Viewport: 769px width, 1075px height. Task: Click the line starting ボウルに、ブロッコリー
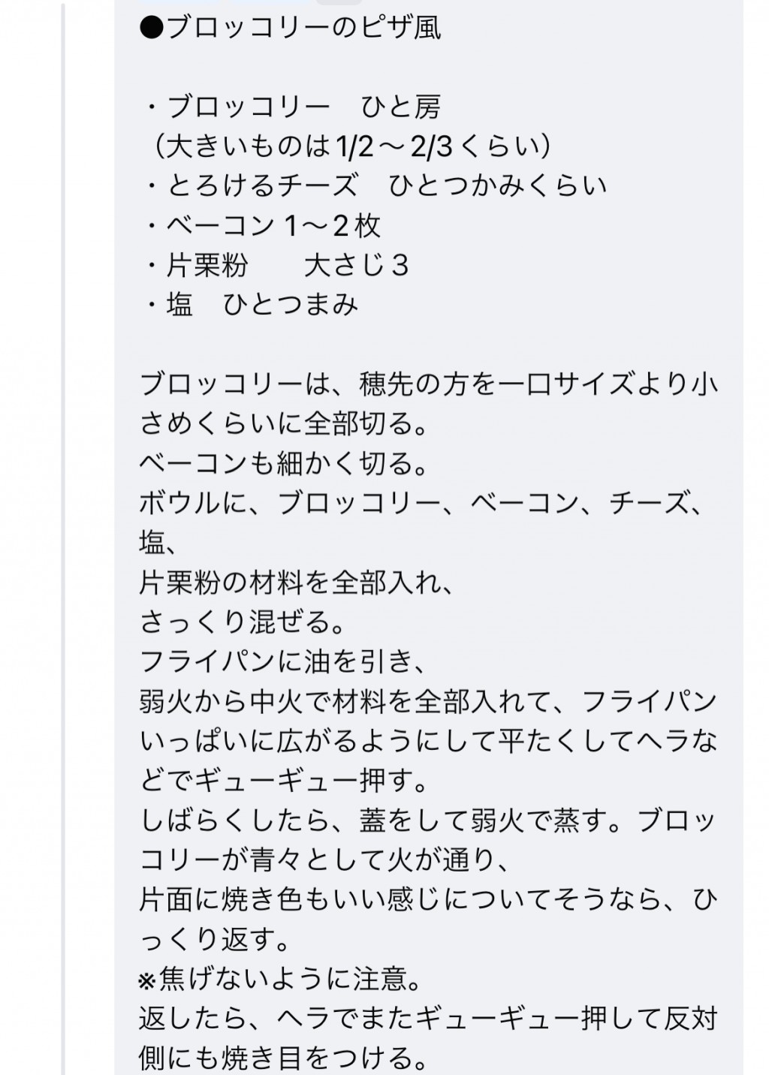pyautogui.click(x=424, y=504)
